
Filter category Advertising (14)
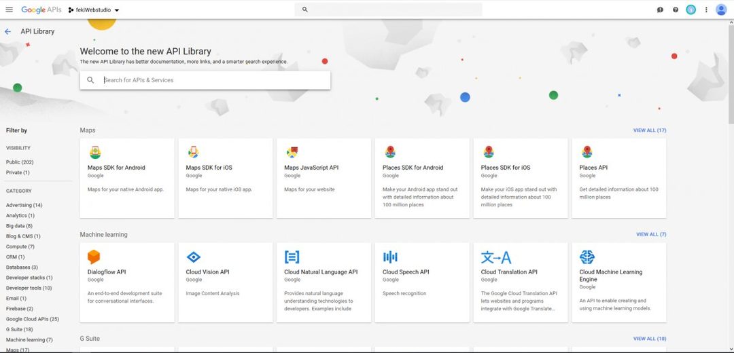point(24,205)
